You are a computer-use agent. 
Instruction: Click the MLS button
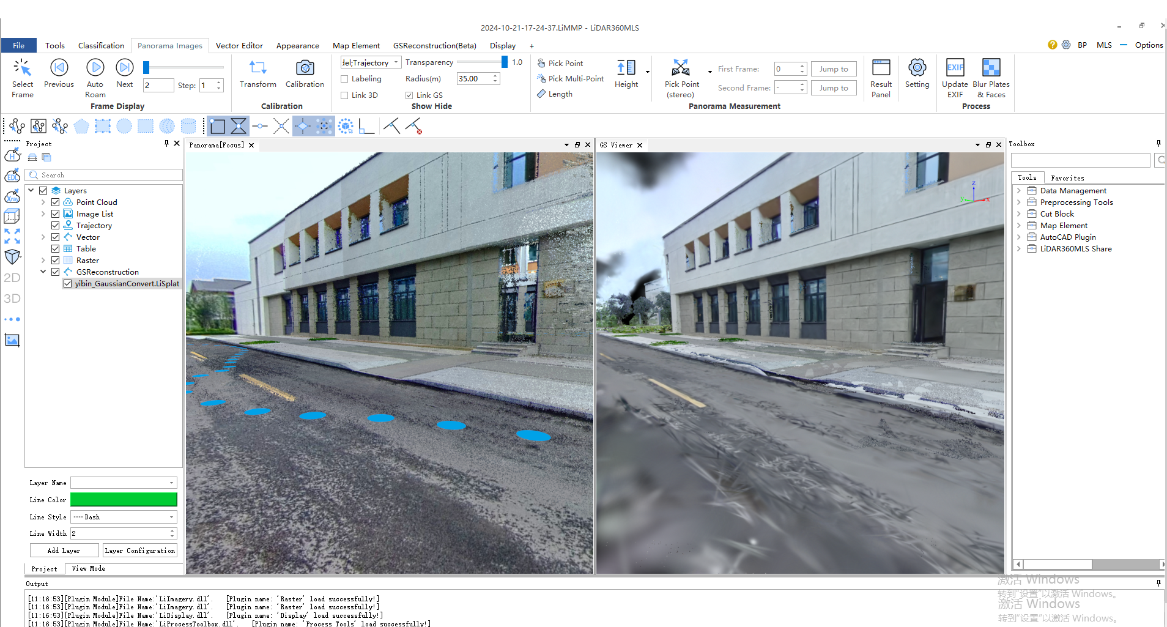coord(1104,45)
